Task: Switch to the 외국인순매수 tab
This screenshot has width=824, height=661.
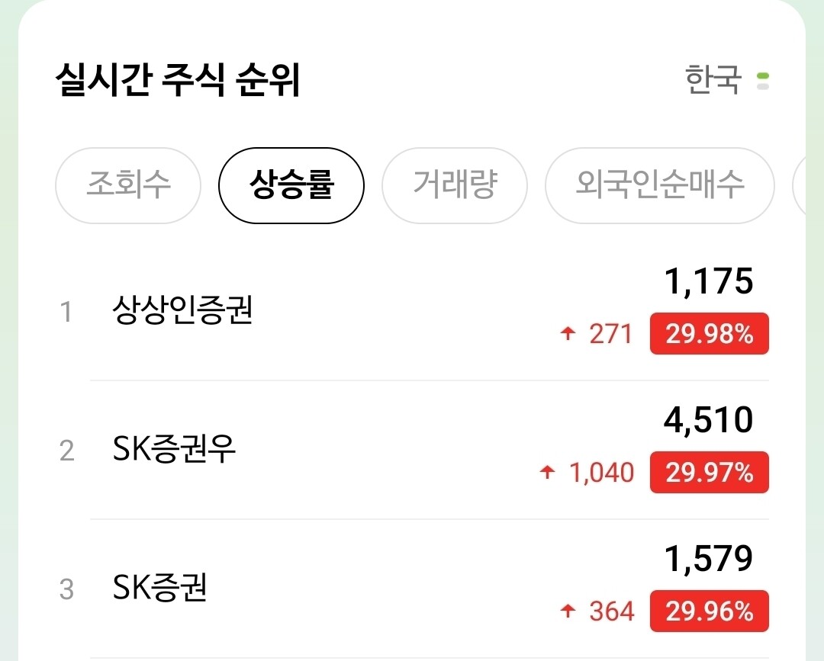Action: point(659,185)
